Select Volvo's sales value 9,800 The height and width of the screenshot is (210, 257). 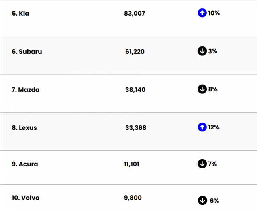click(x=133, y=198)
